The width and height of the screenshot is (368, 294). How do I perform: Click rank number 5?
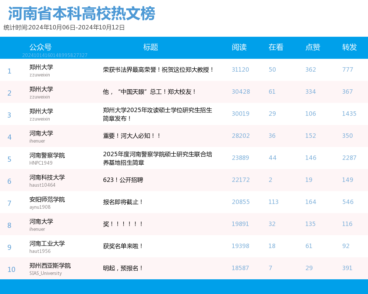10,159
